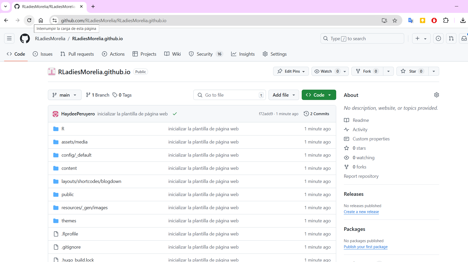This screenshot has width=468, height=262.
Task: Open the 0 Tags link
Action: (122, 95)
